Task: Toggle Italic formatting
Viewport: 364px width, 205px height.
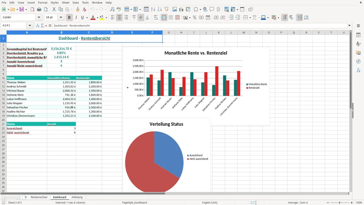Action: click(x=76, y=18)
